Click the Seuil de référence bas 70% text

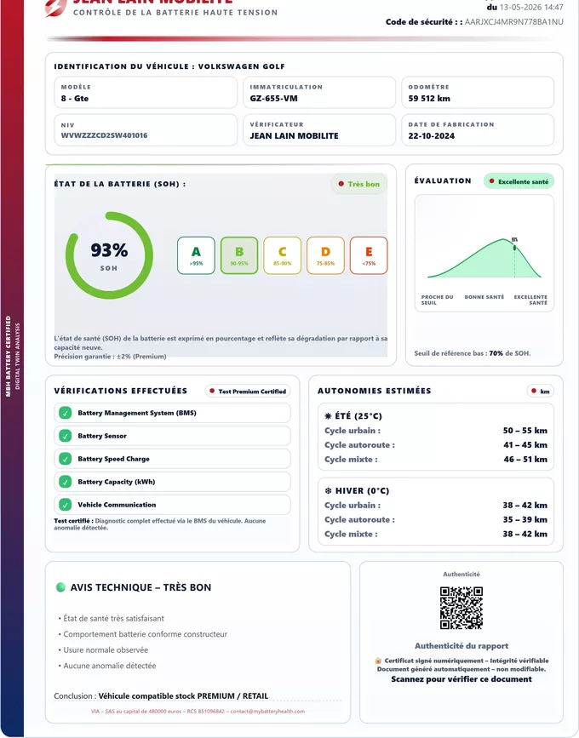pos(473,353)
